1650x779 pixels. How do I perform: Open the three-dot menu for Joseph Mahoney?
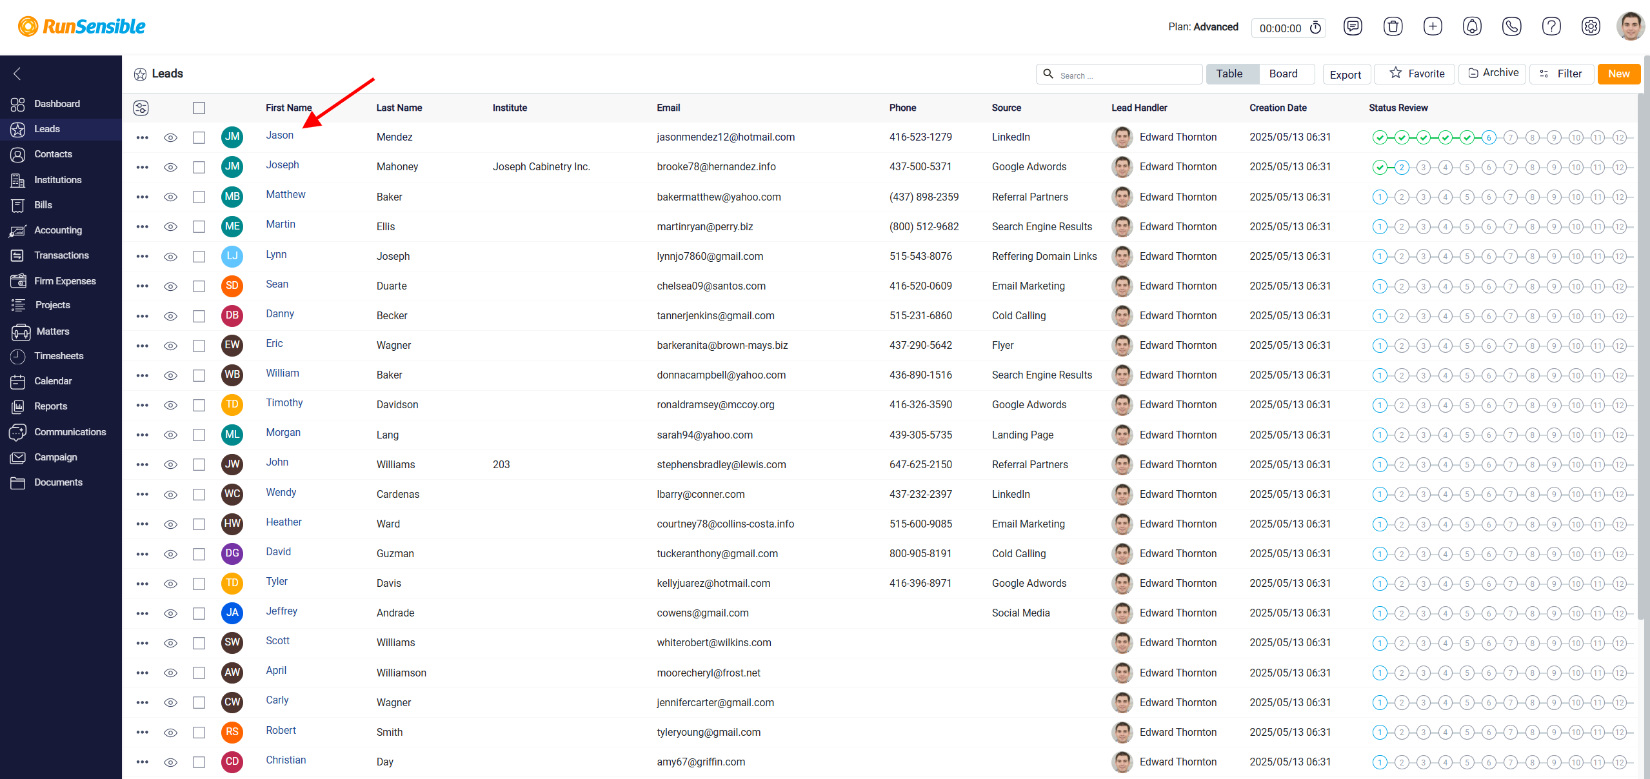[143, 167]
